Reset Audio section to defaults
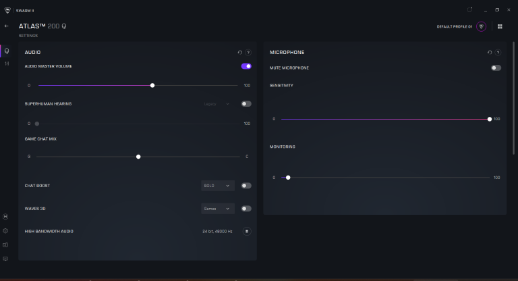Screen dimensions: 518x281 (240, 52)
